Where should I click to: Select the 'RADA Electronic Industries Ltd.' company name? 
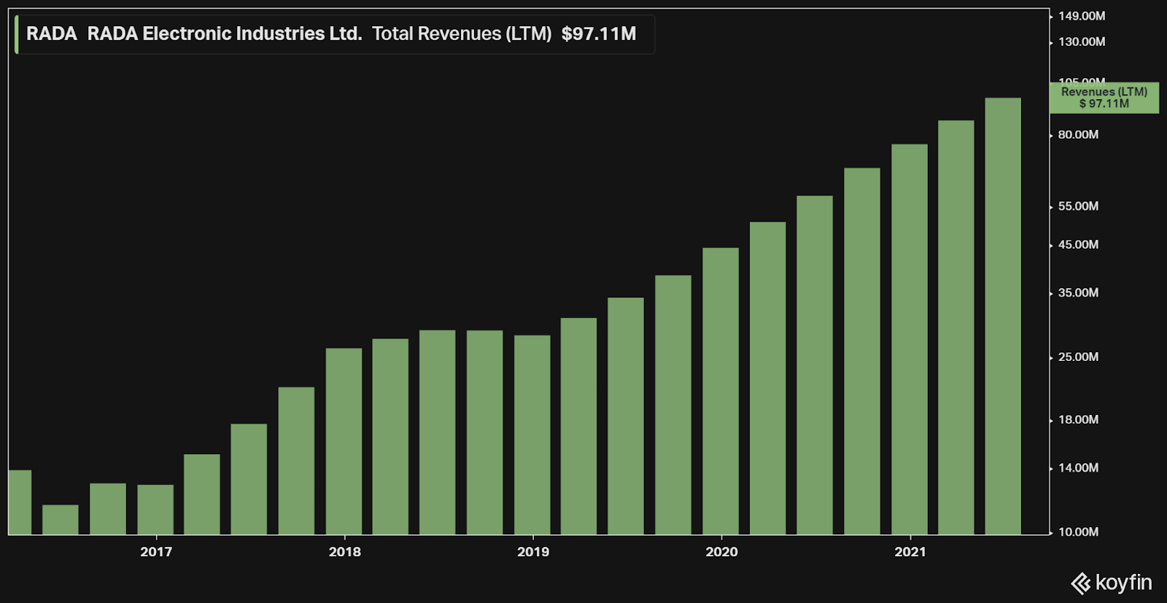pos(225,34)
